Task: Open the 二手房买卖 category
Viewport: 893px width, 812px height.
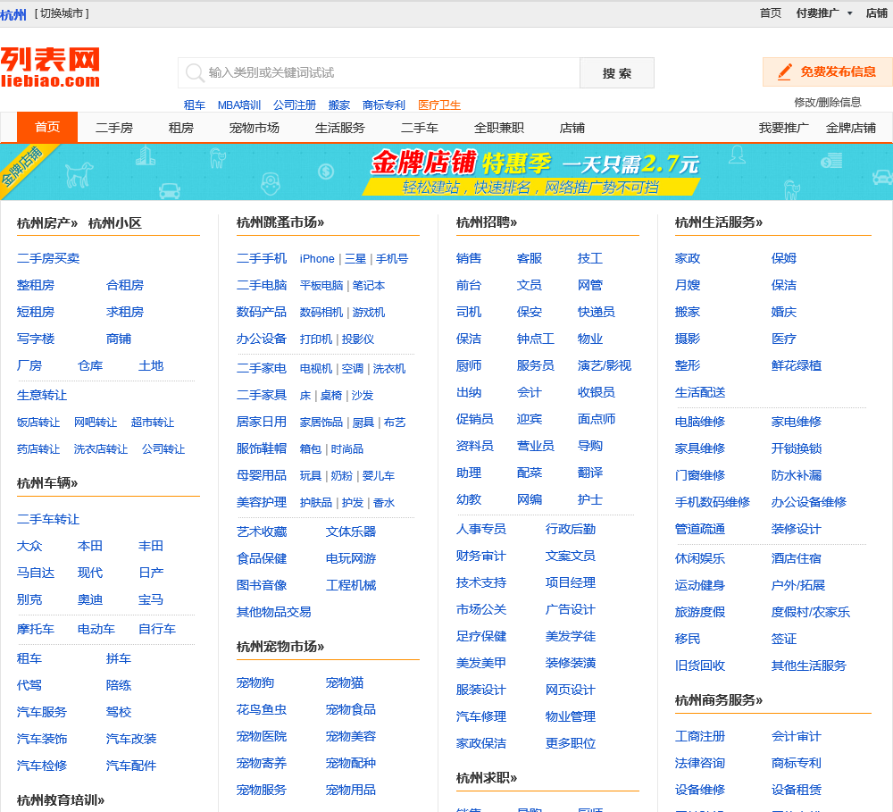Action: pos(48,258)
